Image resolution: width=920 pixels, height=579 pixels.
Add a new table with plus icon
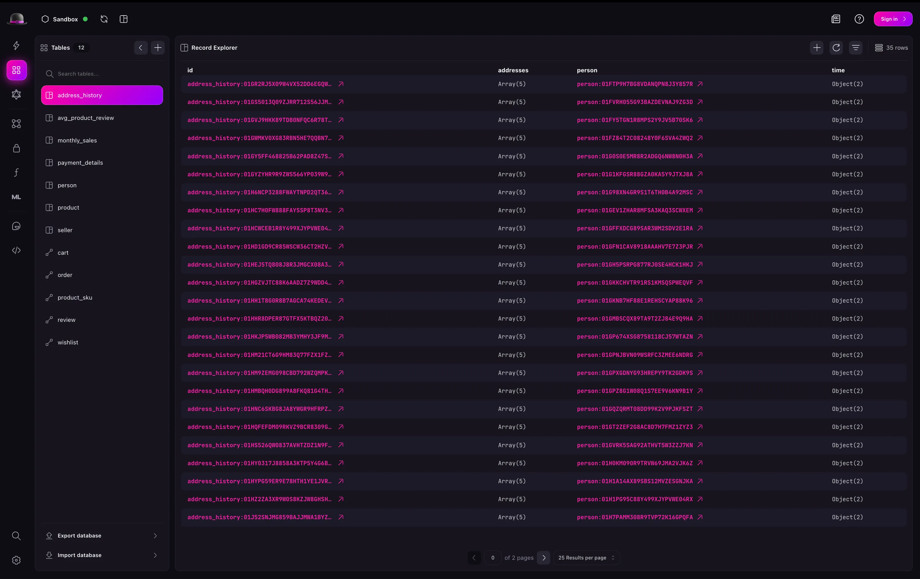pyautogui.click(x=157, y=48)
